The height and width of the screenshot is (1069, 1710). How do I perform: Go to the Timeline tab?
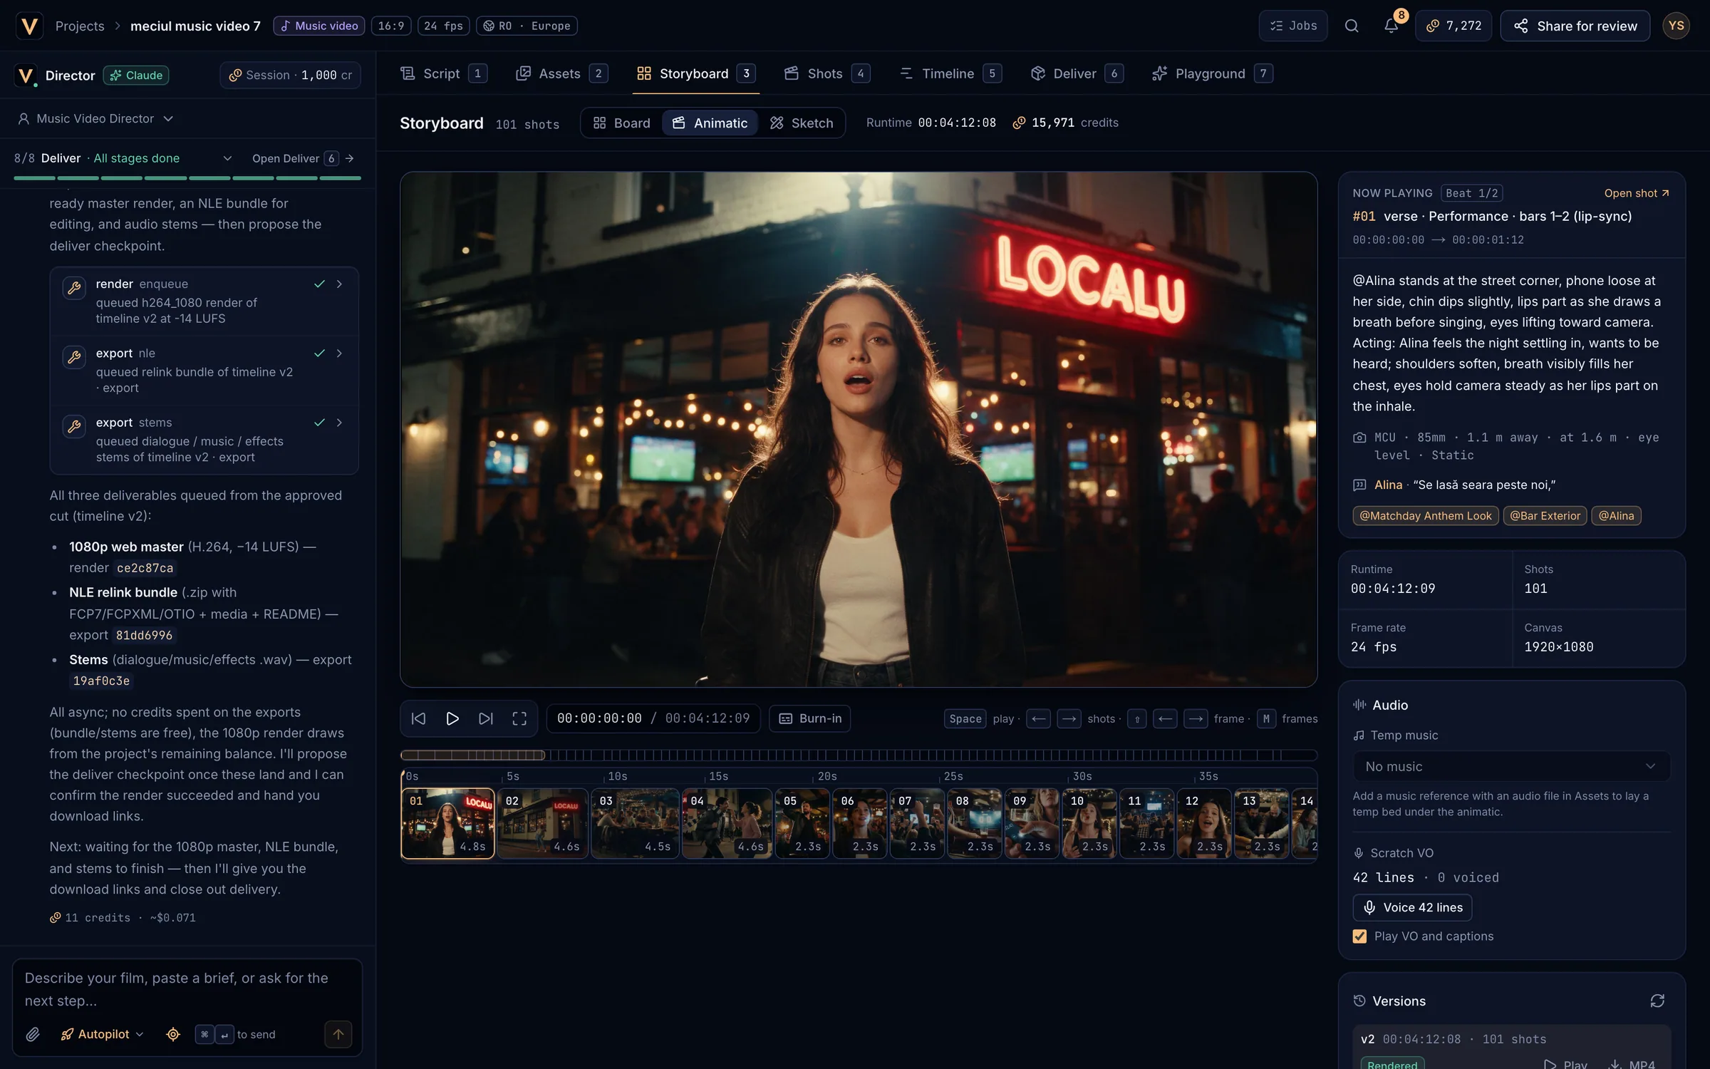pos(950,73)
